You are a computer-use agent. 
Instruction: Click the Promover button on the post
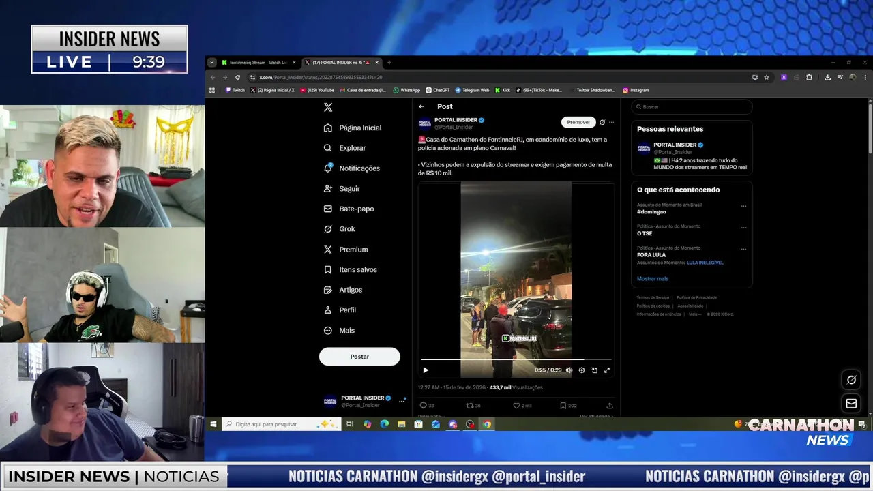578,122
